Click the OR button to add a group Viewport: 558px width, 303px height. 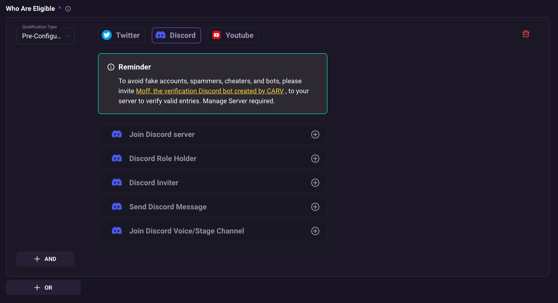click(x=43, y=287)
